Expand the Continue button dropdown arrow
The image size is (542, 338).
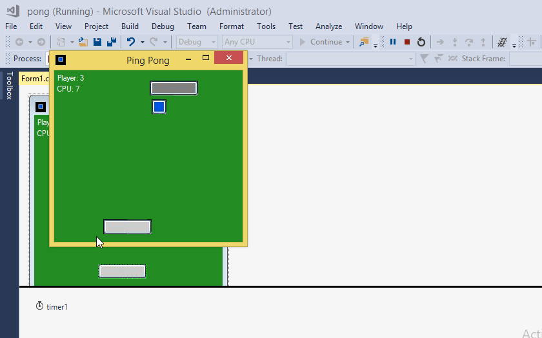pos(348,42)
